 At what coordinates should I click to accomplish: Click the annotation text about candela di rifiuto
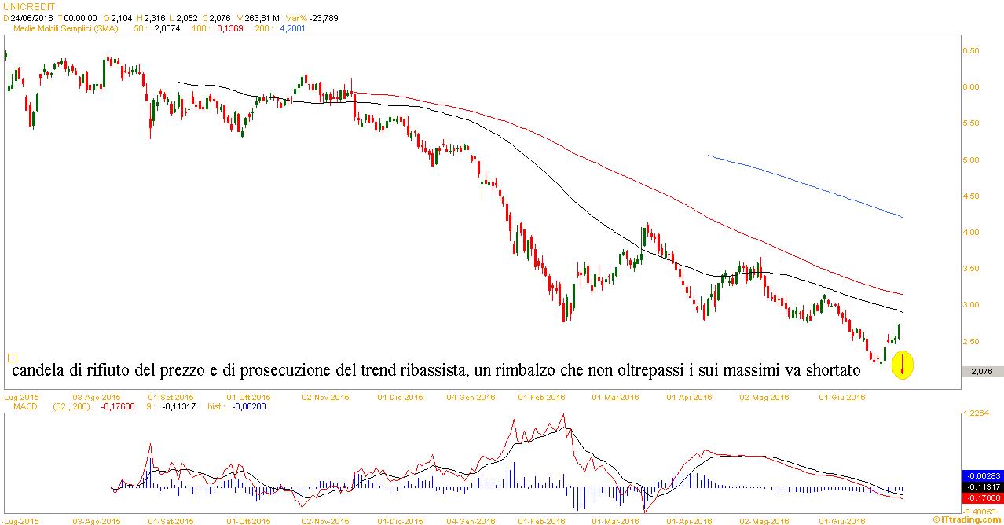click(436, 370)
